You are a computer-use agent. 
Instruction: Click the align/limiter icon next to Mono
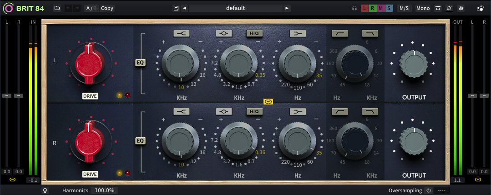[438, 9]
